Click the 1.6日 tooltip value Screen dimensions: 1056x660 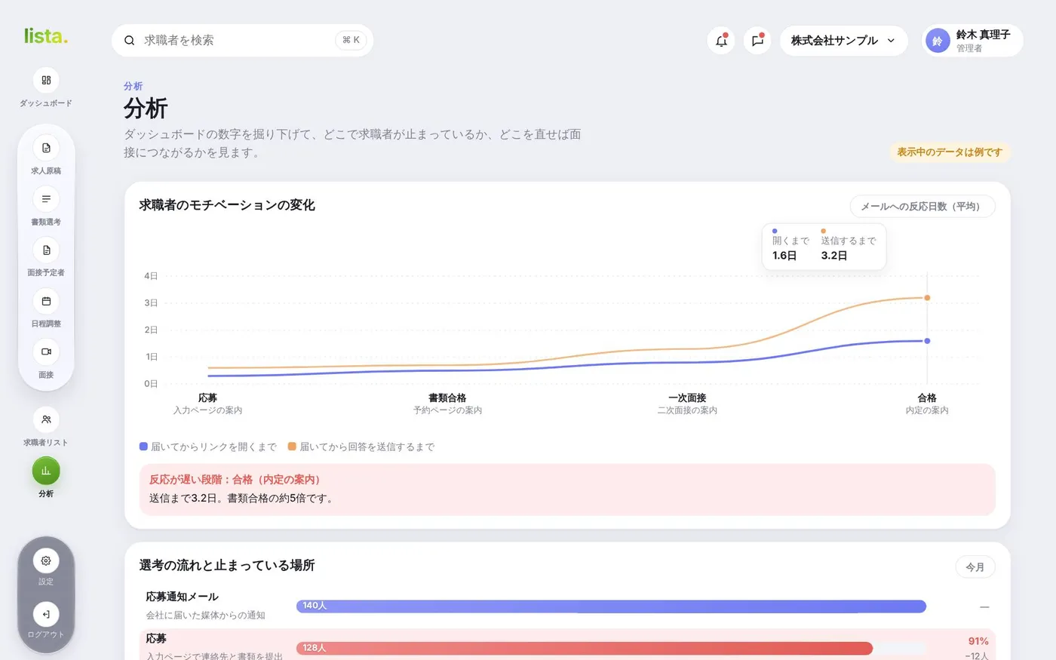coord(784,256)
